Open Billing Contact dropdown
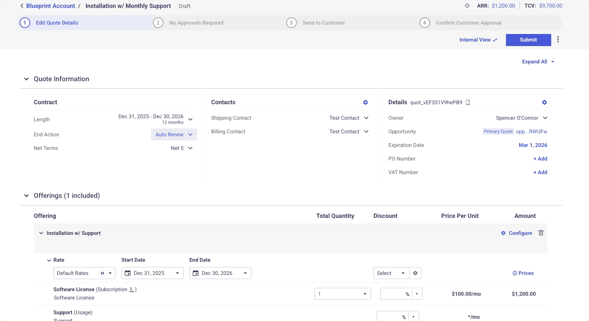Viewport: 589px width, 321px height. 349,131
